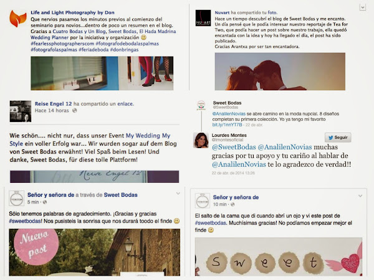The width and height of the screenshot is (374, 280).
Task: Click the Nuvart black profile logo
Action: [x=203, y=18]
